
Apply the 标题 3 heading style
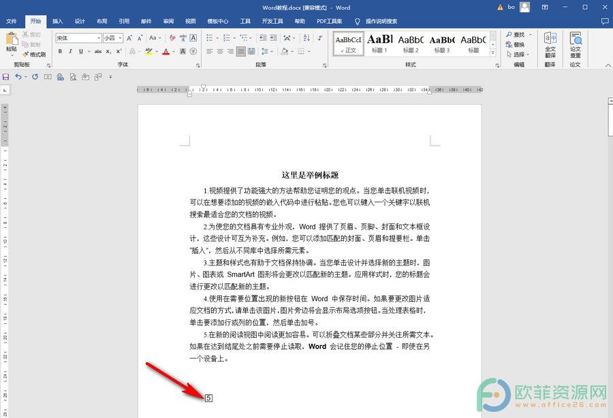pyautogui.click(x=442, y=44)
